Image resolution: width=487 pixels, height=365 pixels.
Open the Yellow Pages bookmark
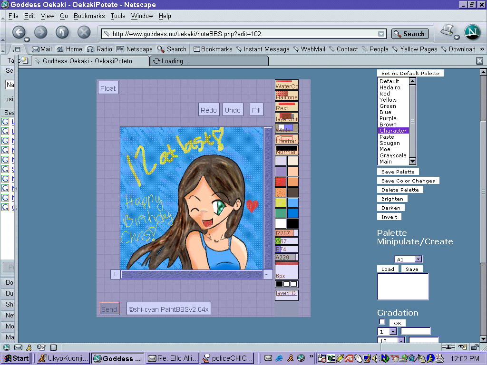coord(415,49)
